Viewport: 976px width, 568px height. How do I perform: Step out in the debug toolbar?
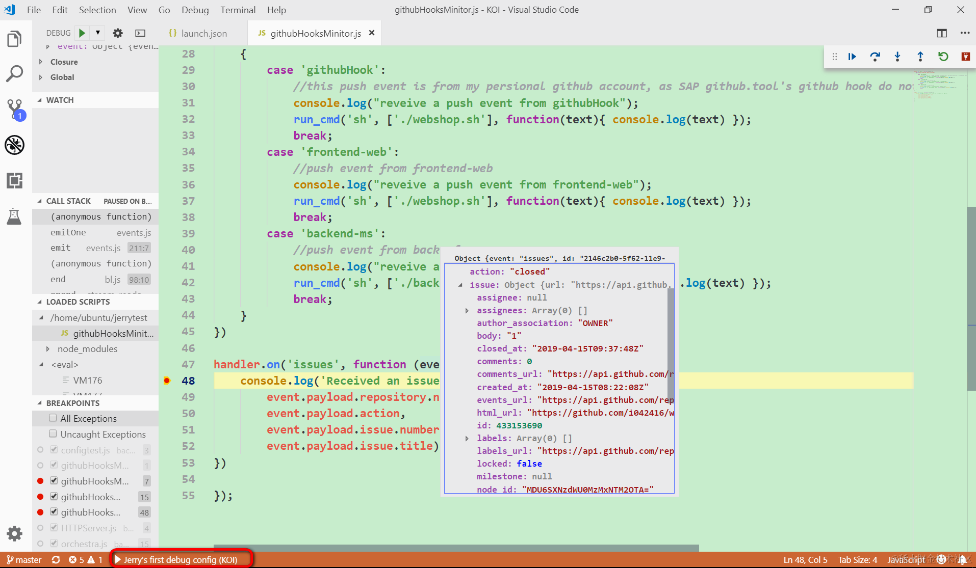click(920, 57)
